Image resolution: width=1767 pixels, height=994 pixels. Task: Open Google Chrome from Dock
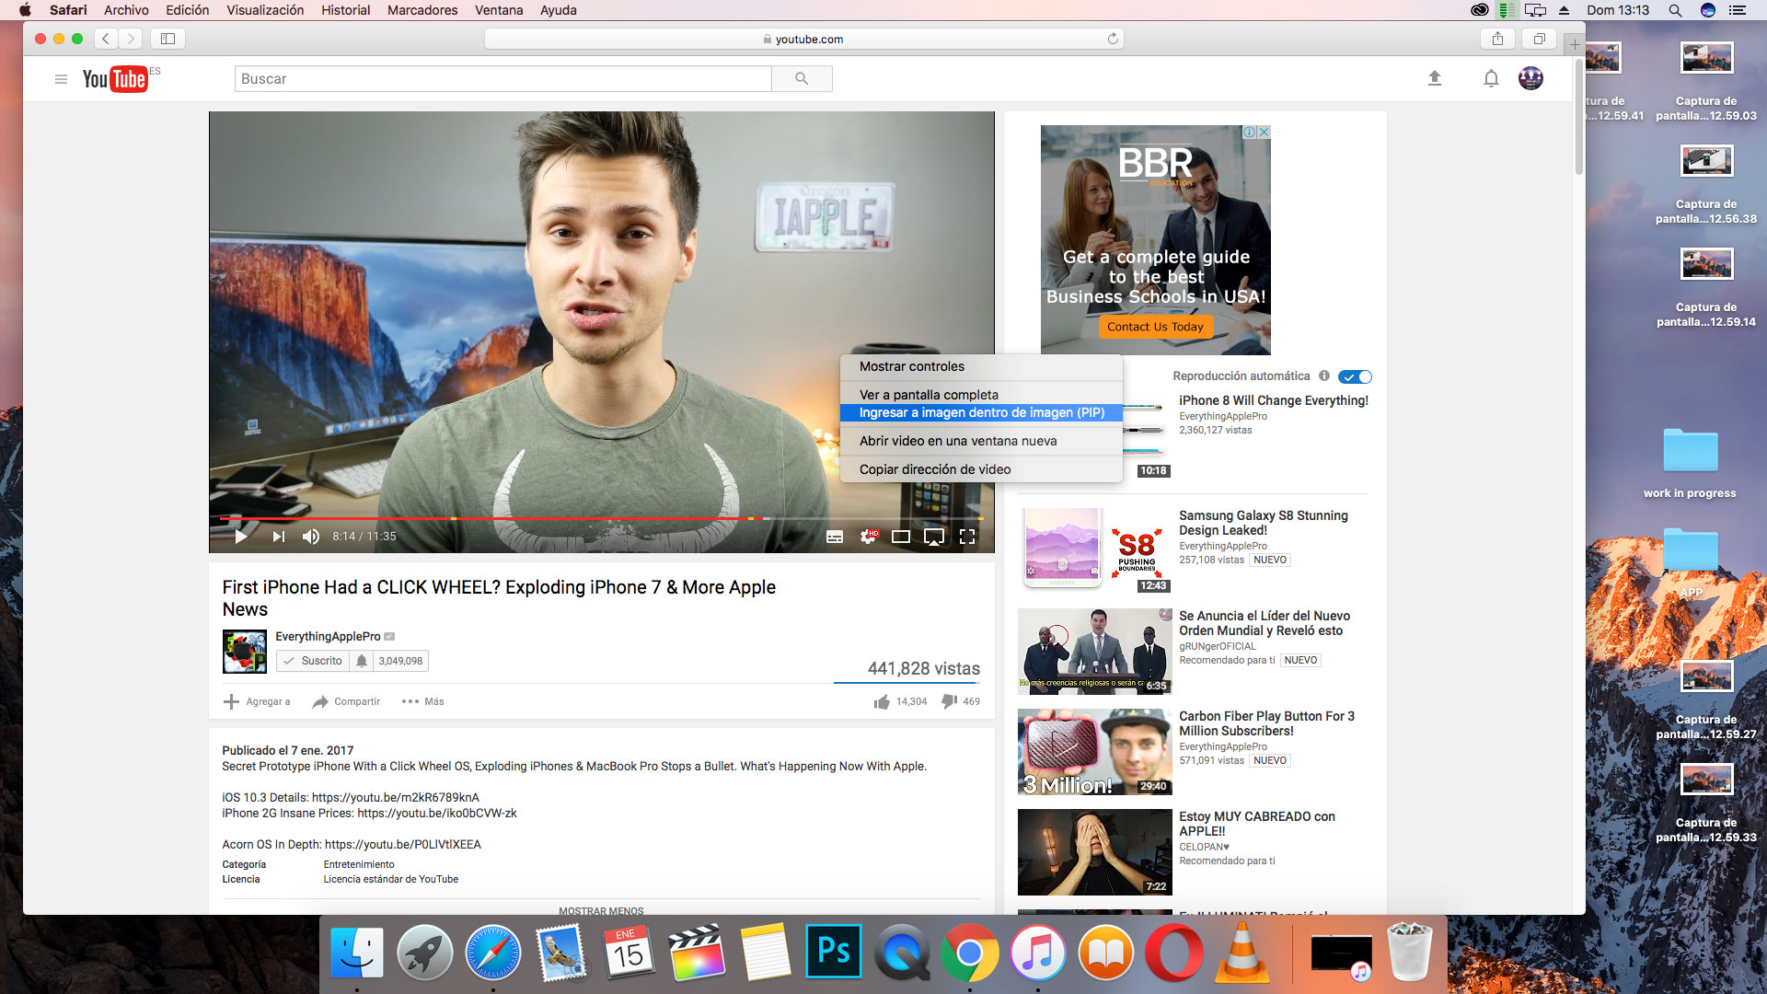click(x=969, y=953)
